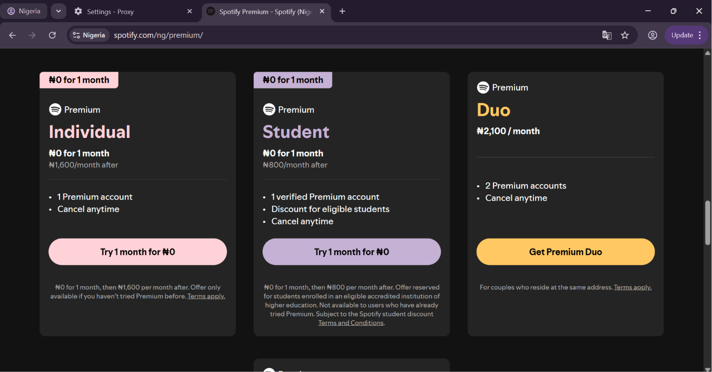712x372 pixels.
Task: Restore down the browser window
Action: (x=674, y=11)
